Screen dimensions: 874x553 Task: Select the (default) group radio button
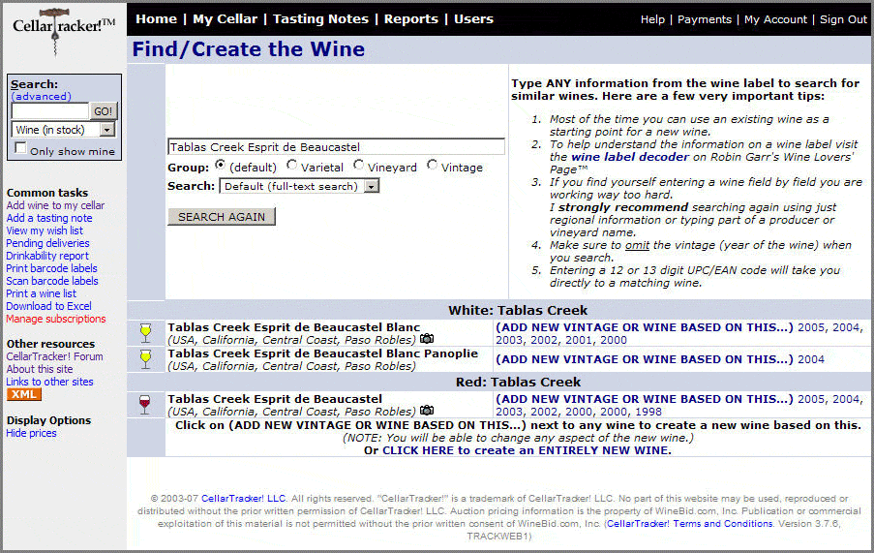click(221, 165)
